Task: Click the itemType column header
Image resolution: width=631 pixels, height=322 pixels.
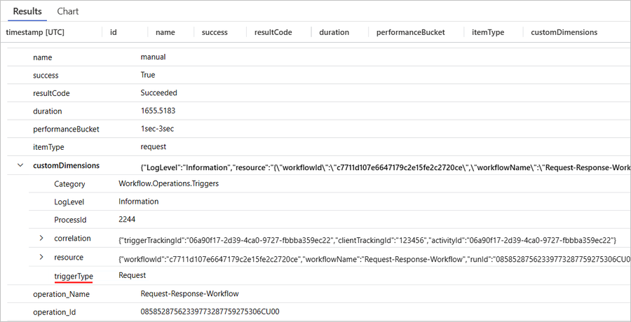Action: (487, 32)
